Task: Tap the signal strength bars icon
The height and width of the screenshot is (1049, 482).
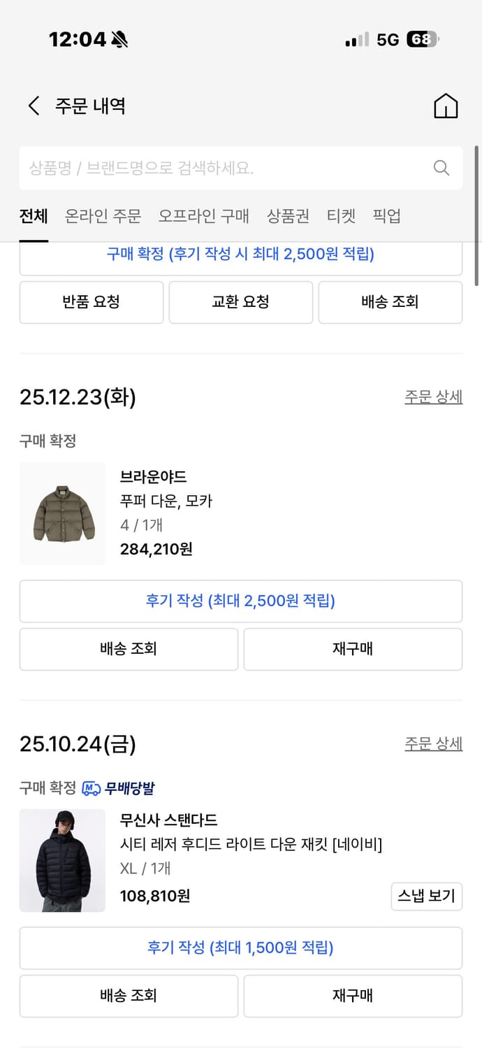Action: point(355,40)
